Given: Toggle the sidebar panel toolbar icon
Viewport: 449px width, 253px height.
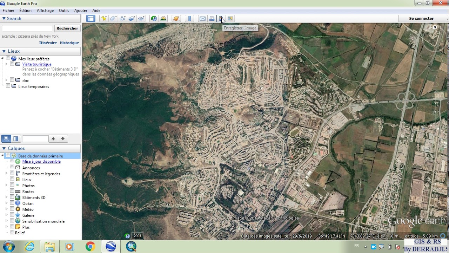Looking at the screenshot, I should (91, 19).
